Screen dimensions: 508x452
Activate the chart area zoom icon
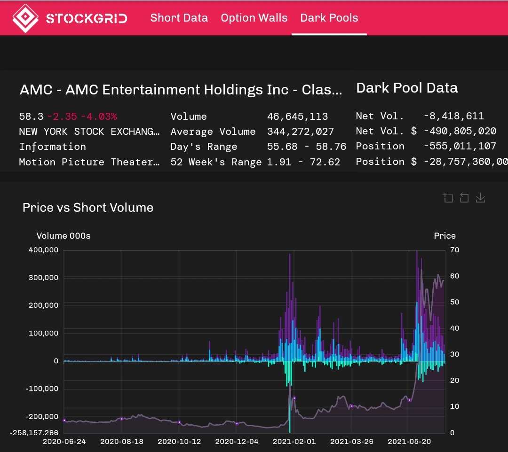coord(448,198)
